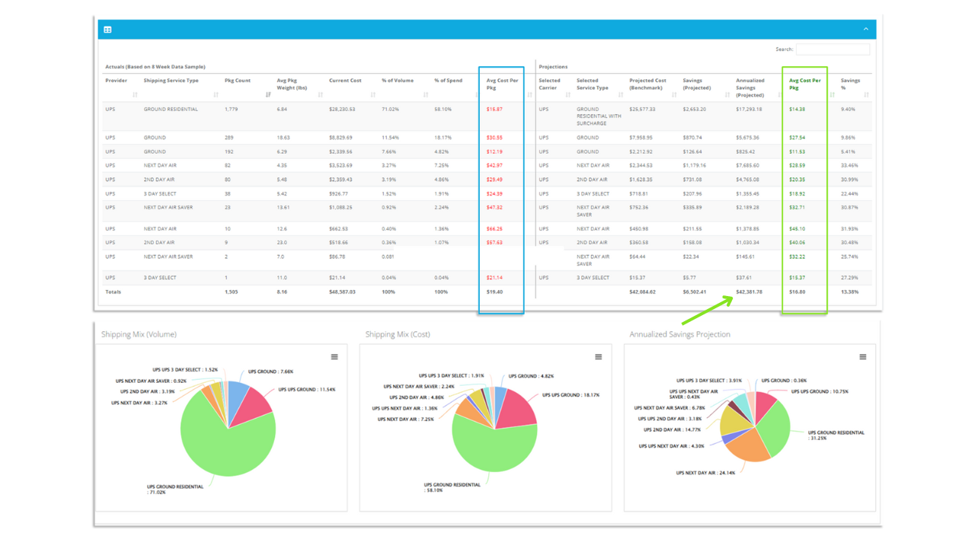This screenshot has width=975, height=548.
Task: Sort by Avg Pkg Weight column icon
Action: (321, 95)
